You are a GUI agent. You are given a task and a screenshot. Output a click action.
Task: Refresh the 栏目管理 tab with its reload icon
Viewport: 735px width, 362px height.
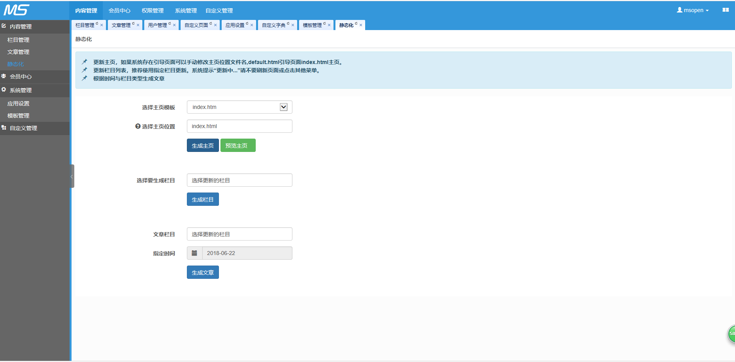click(x=97, y=23)
